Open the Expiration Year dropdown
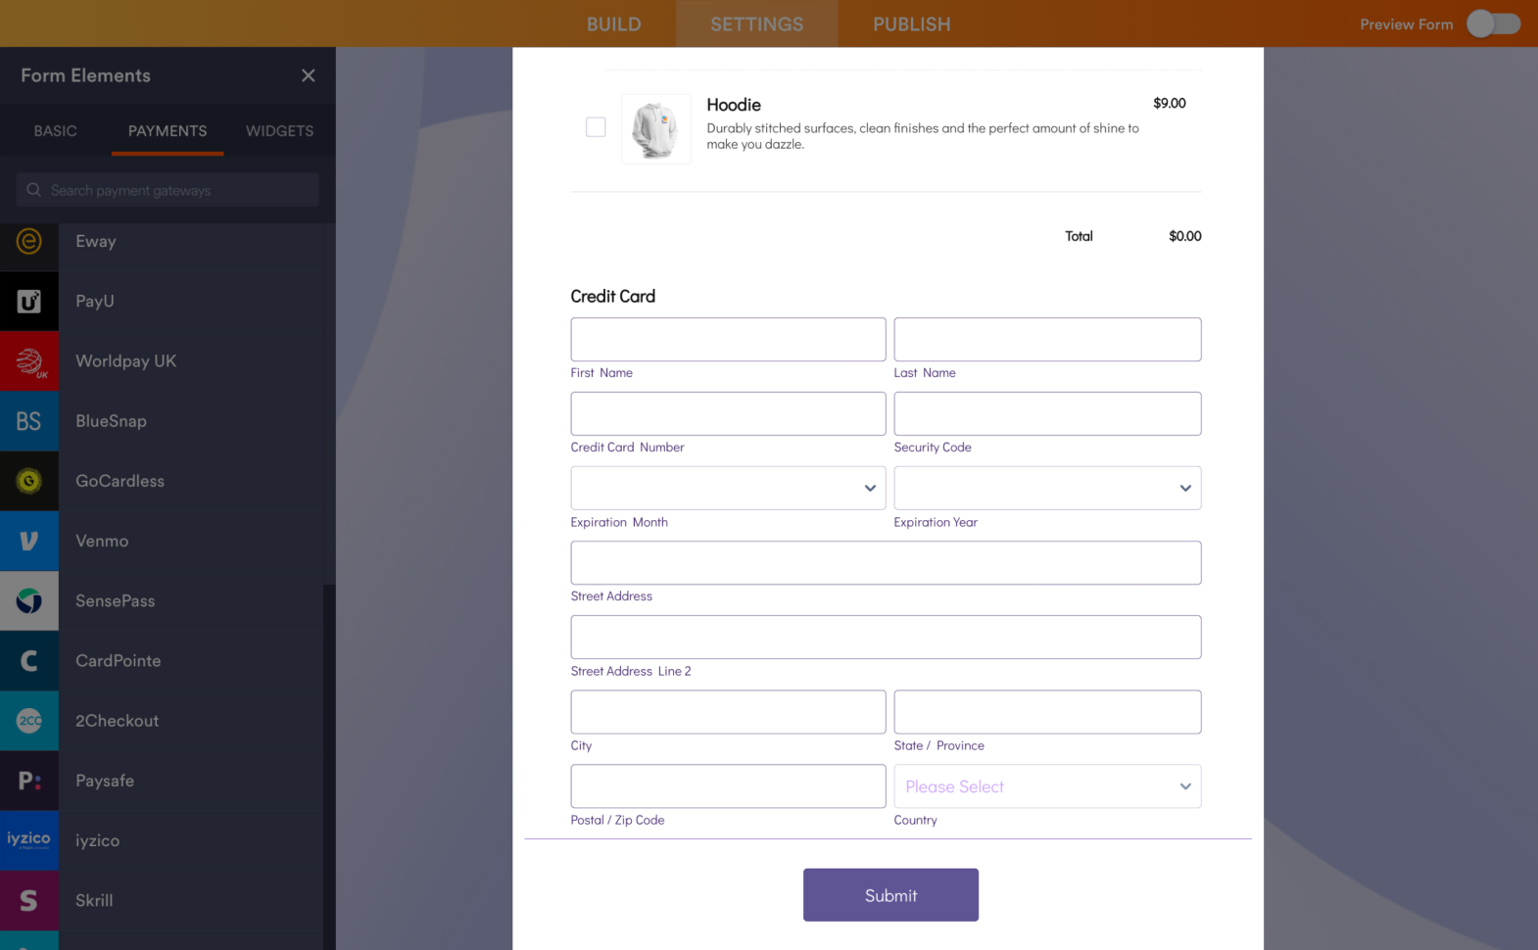 1047,488
